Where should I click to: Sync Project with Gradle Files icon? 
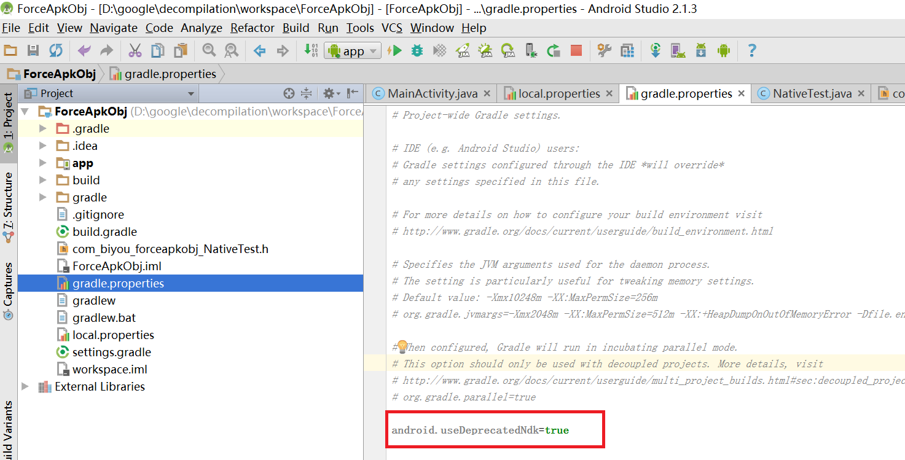click(656, 50)
